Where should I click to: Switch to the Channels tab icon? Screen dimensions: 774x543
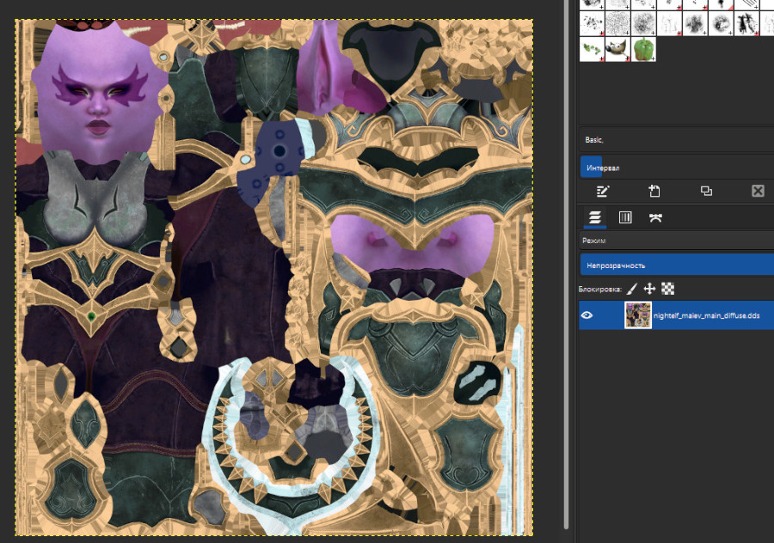tap(625, 217)
